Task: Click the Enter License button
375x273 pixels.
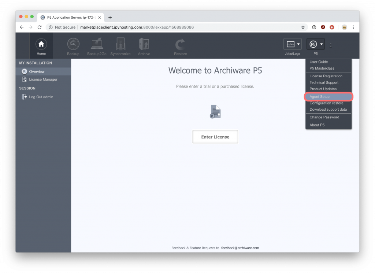Action: 215,137
